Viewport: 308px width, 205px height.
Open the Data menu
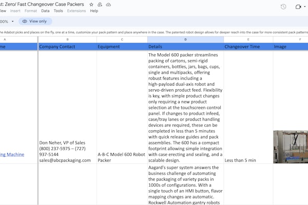46,10
